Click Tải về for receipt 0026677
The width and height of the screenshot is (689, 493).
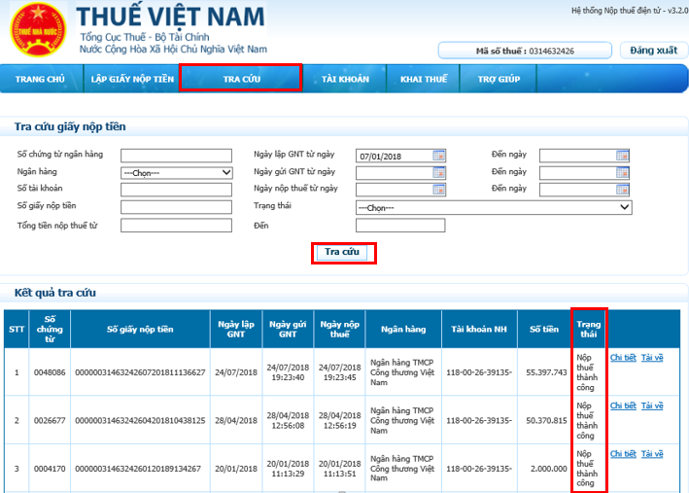pos(652,405)
